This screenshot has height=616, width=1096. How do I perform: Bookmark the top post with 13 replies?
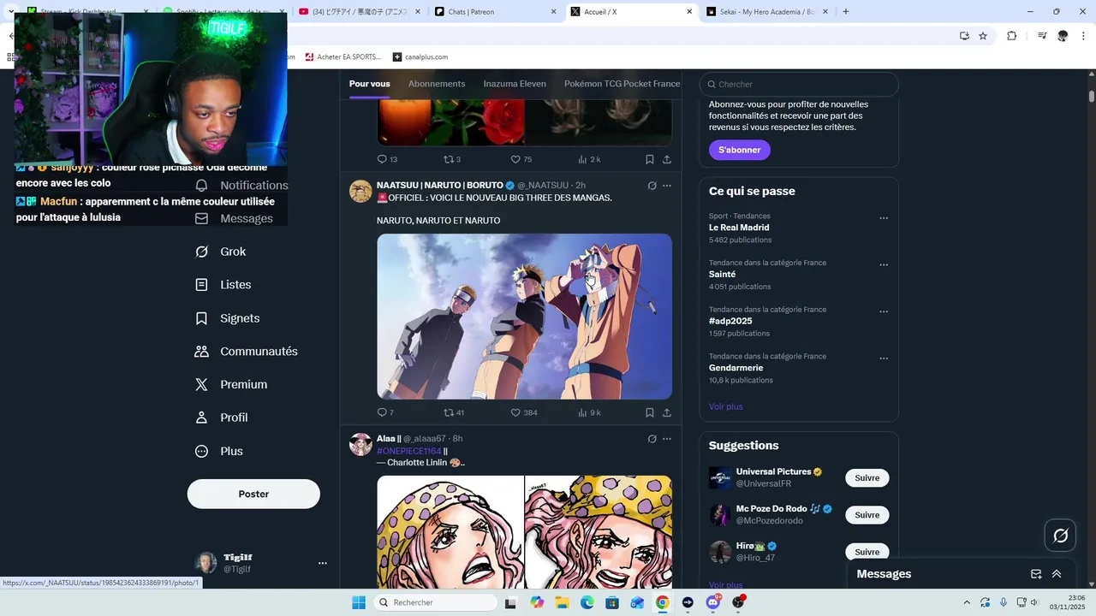(x=650, y=159)
